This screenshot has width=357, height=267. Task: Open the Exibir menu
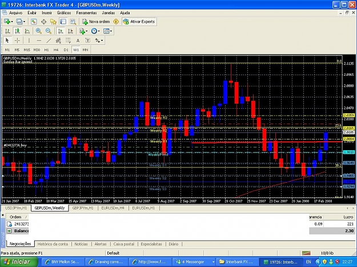click(32, 13)
